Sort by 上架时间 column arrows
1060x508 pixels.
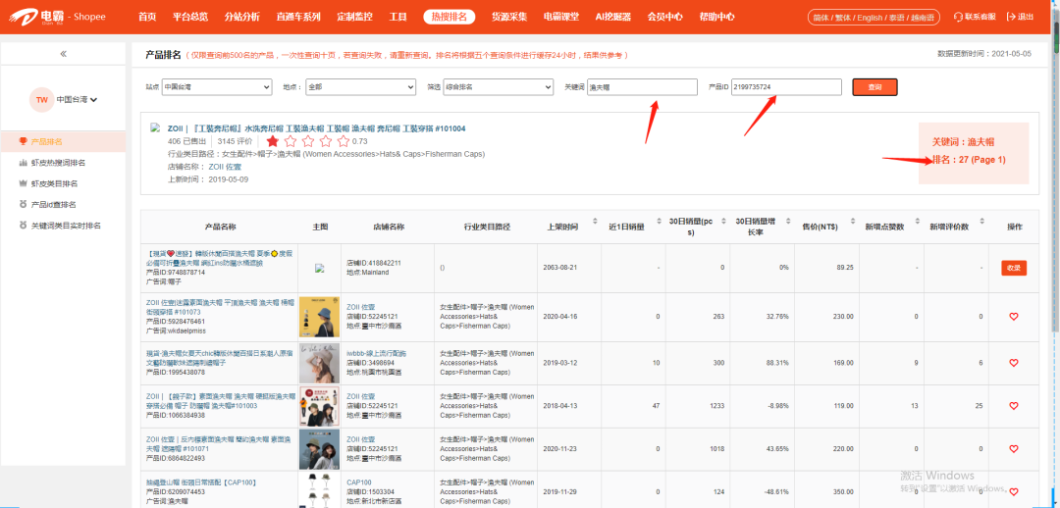coord(595,227)
